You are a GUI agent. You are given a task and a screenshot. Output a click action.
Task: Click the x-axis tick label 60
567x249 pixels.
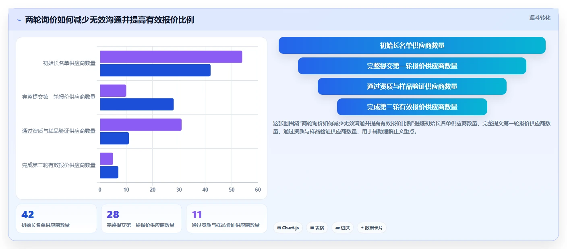click(258, 190)
